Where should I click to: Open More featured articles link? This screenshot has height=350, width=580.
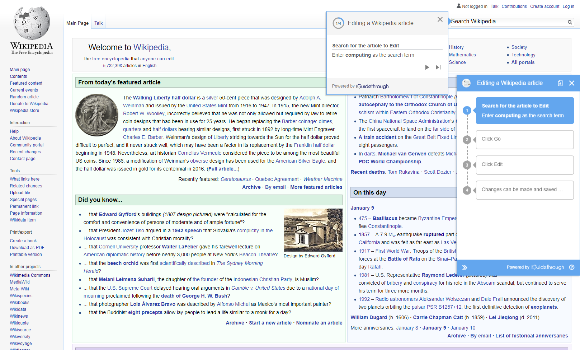click(x=316, y=187)
